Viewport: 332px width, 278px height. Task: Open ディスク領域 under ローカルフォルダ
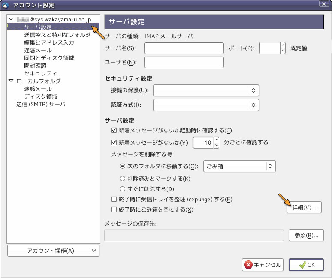click(x=41, y=96)
